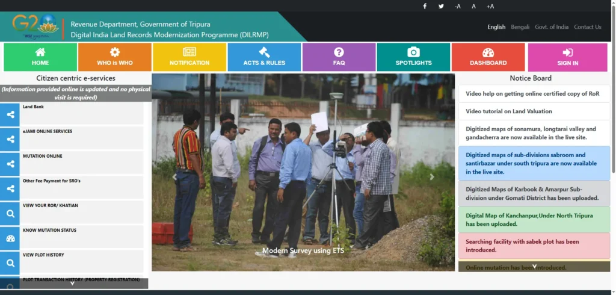Click share icon beside MUTATION ONLINE
Screen dimensions: 616x295
tap(10, 164)
